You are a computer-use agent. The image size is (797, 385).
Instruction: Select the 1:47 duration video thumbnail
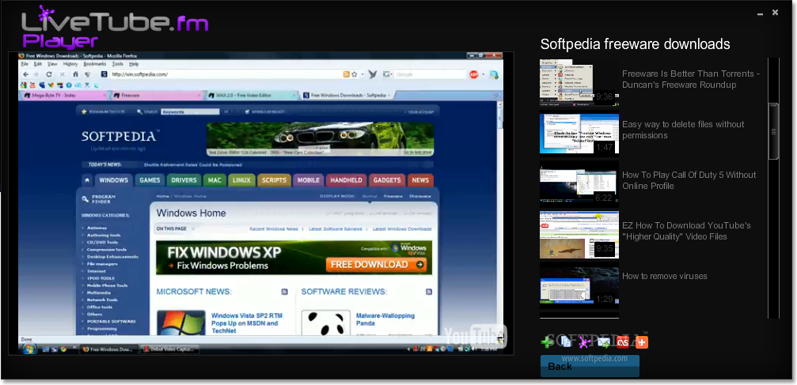coord(579,133)
